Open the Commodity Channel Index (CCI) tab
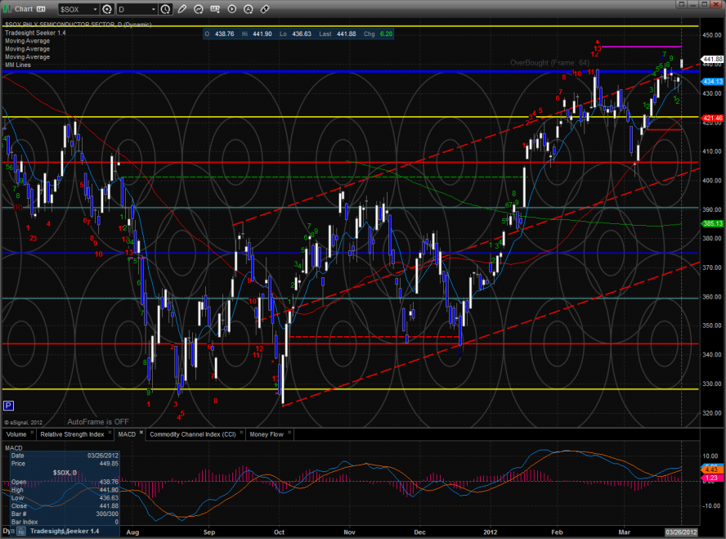The image size is (726, 539). [x=195, y=434]
